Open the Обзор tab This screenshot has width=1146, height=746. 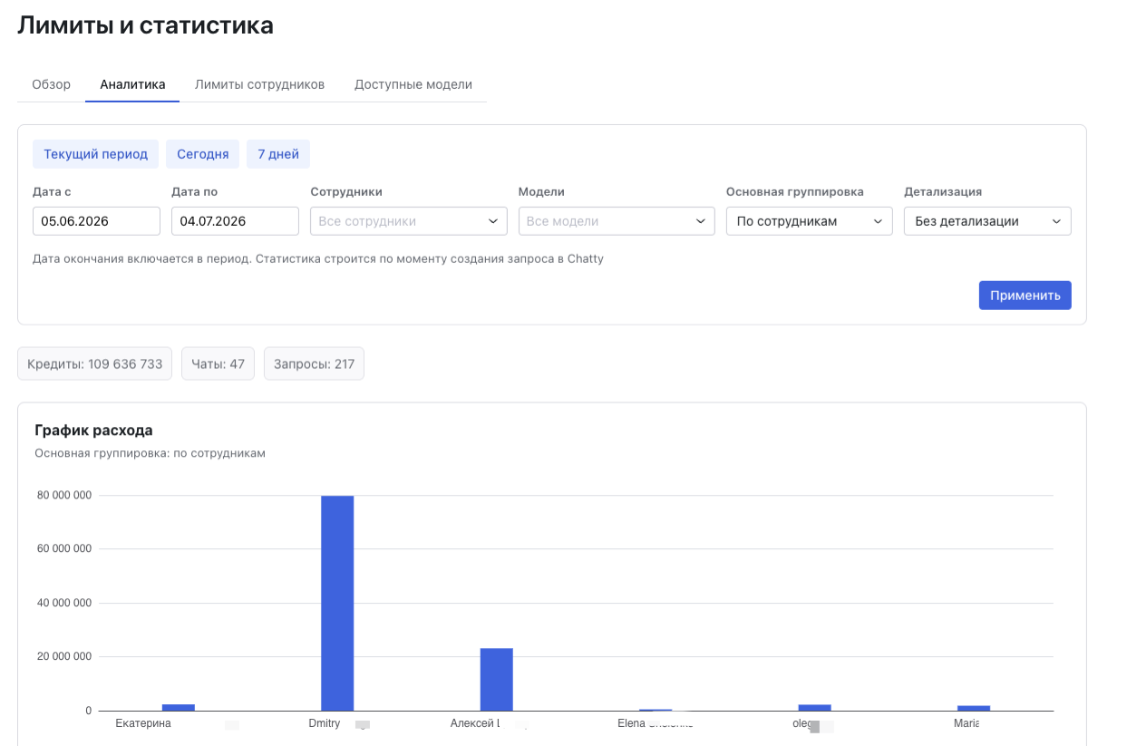51,84
